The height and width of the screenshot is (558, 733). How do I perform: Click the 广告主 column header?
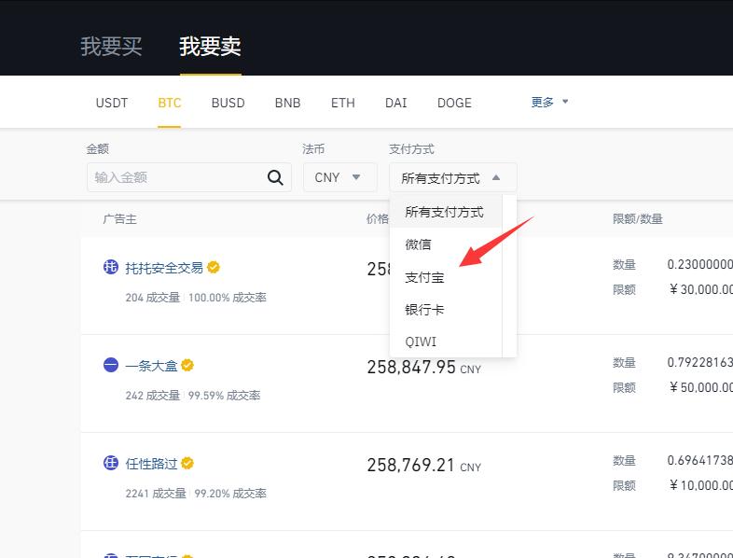coord(119,219)
